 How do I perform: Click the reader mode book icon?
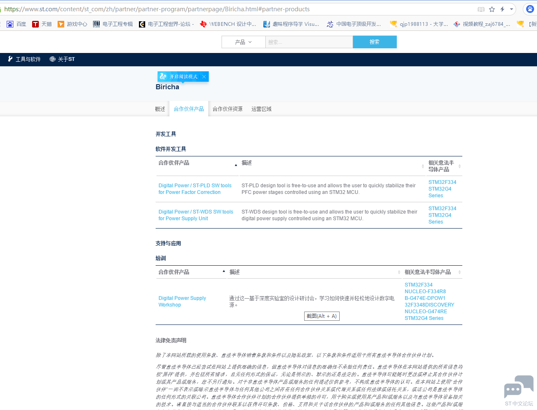pyautogui.click(x=481, y=9)
